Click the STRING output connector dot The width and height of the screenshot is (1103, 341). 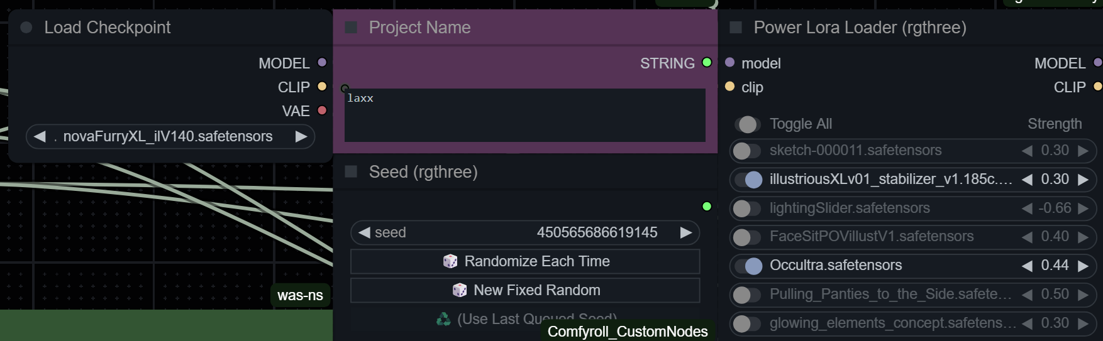[707, 63]
